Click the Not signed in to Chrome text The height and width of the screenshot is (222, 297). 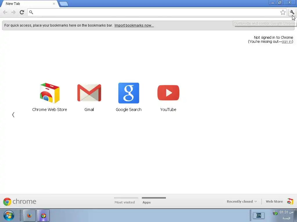click(274, 37)
